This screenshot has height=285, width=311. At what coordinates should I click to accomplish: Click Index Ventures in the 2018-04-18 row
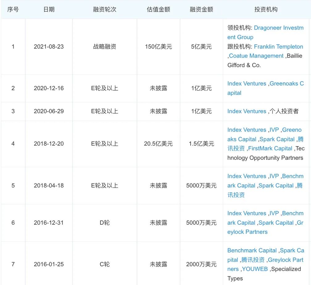(247, 176)
